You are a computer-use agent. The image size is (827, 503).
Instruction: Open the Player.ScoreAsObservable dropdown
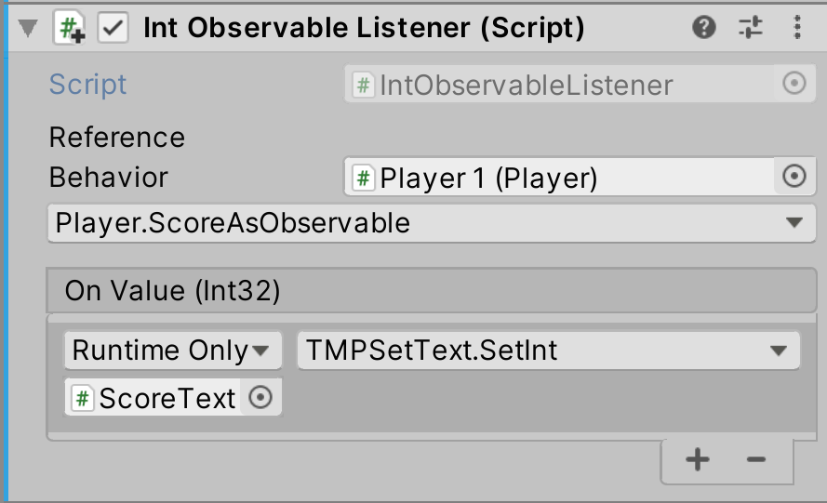431,223
